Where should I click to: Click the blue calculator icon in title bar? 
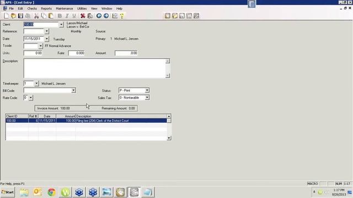(x=252, y=4)
